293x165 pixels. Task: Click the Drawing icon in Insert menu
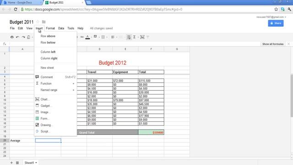click(x=37, y=125)
